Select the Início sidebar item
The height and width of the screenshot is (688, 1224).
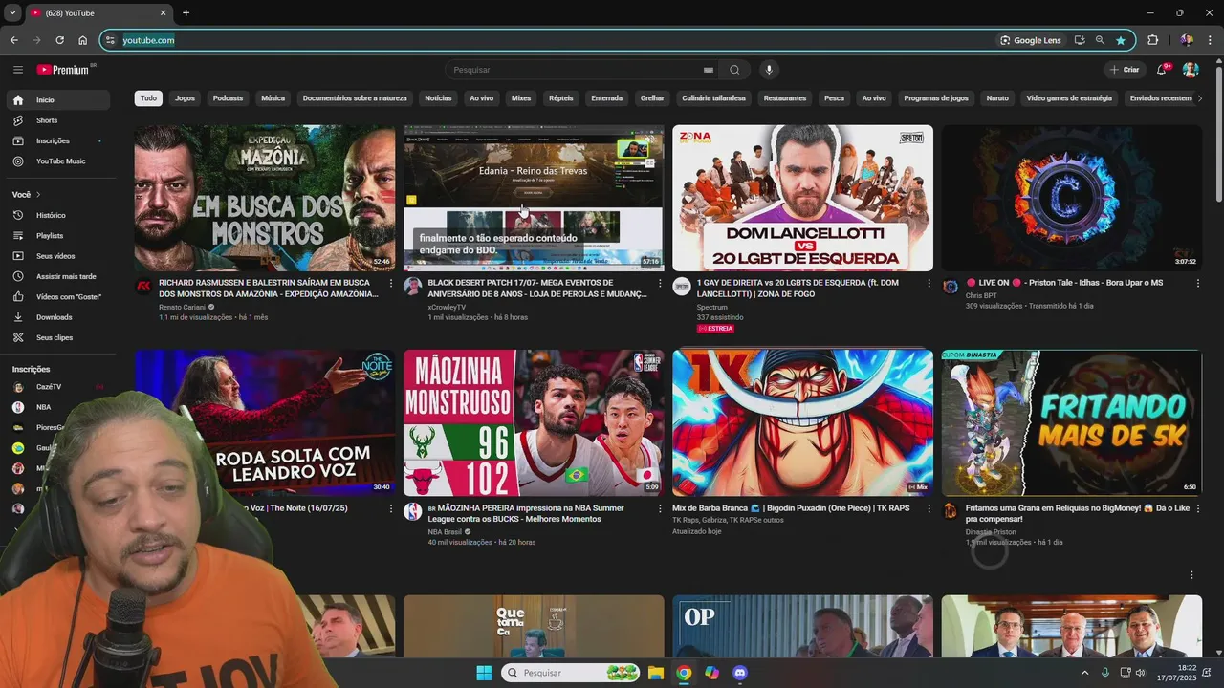click(59, 100)
